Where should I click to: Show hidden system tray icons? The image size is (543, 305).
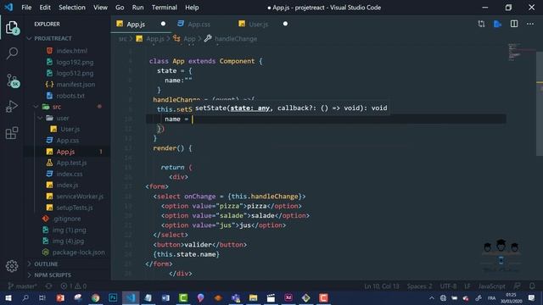[432, 297]
